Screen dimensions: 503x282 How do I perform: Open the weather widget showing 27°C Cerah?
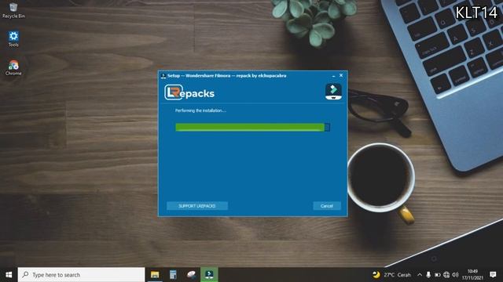click(391, 275)
